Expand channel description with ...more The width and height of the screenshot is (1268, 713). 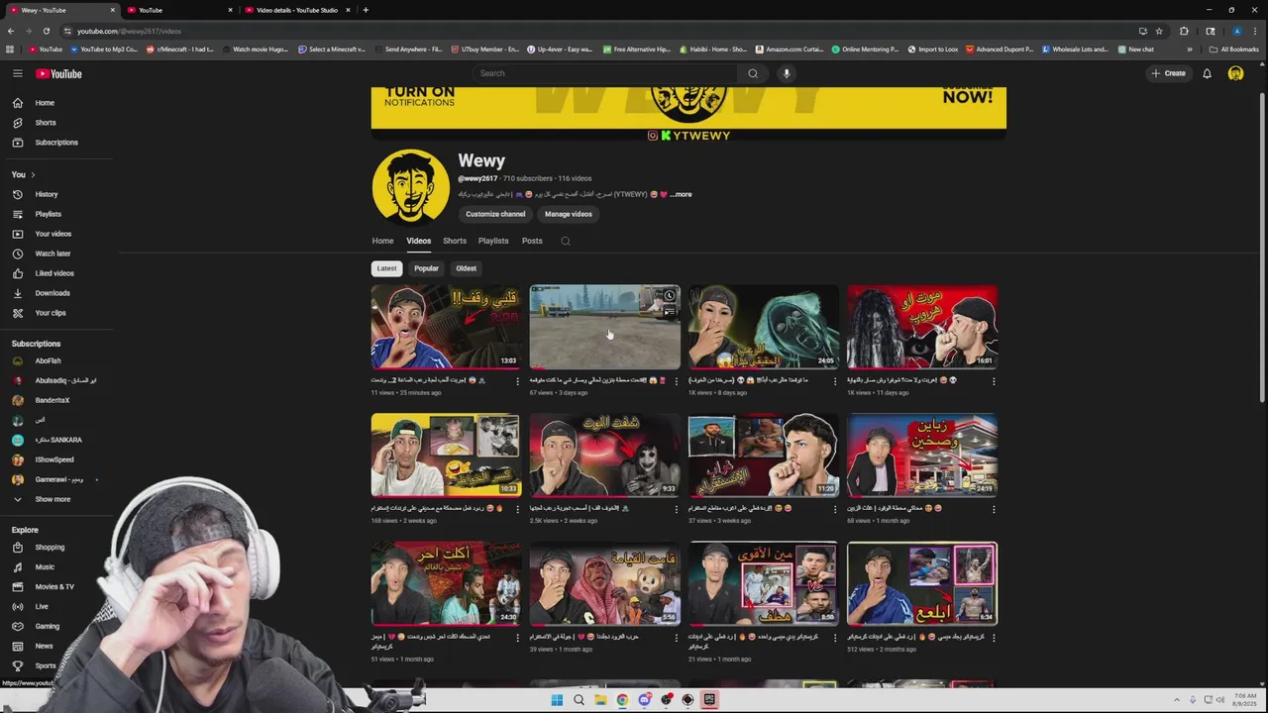click(681, 194)
